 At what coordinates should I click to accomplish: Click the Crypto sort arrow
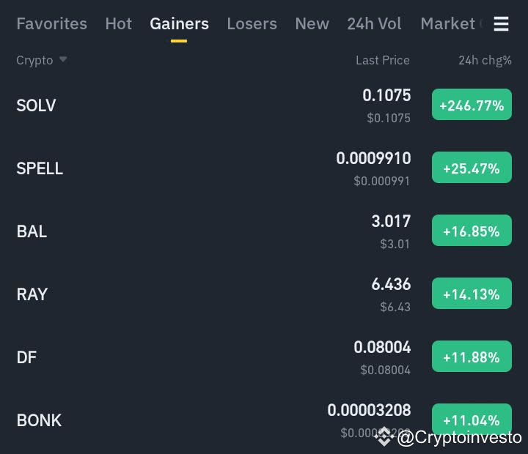coord(63,59)
